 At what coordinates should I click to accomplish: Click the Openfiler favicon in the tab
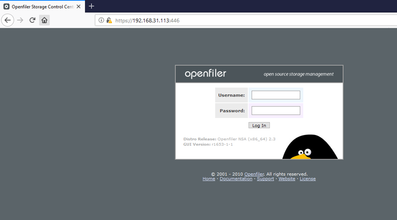click(x=6, y=7)
